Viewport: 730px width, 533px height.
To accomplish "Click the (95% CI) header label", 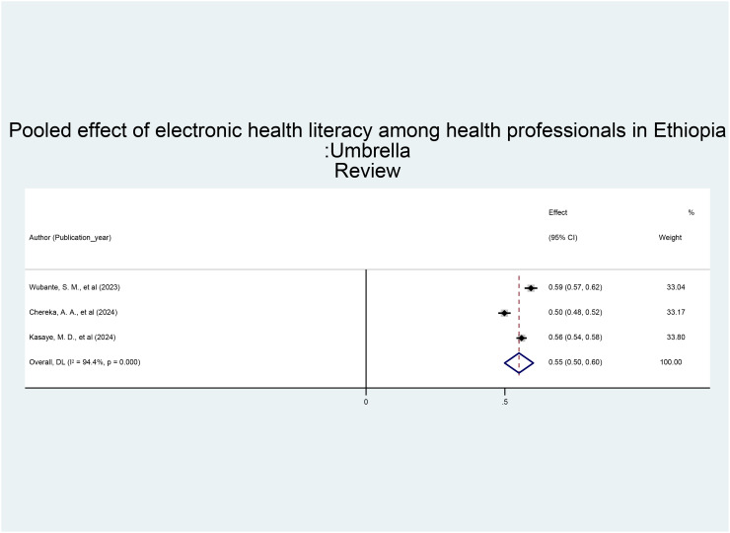I will coord(563,238).
